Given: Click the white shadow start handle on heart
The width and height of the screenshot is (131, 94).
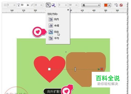Looking at the screenshot, I should tap(49, 69).
